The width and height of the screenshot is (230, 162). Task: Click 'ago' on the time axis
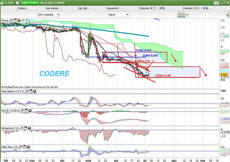point(174,160)
